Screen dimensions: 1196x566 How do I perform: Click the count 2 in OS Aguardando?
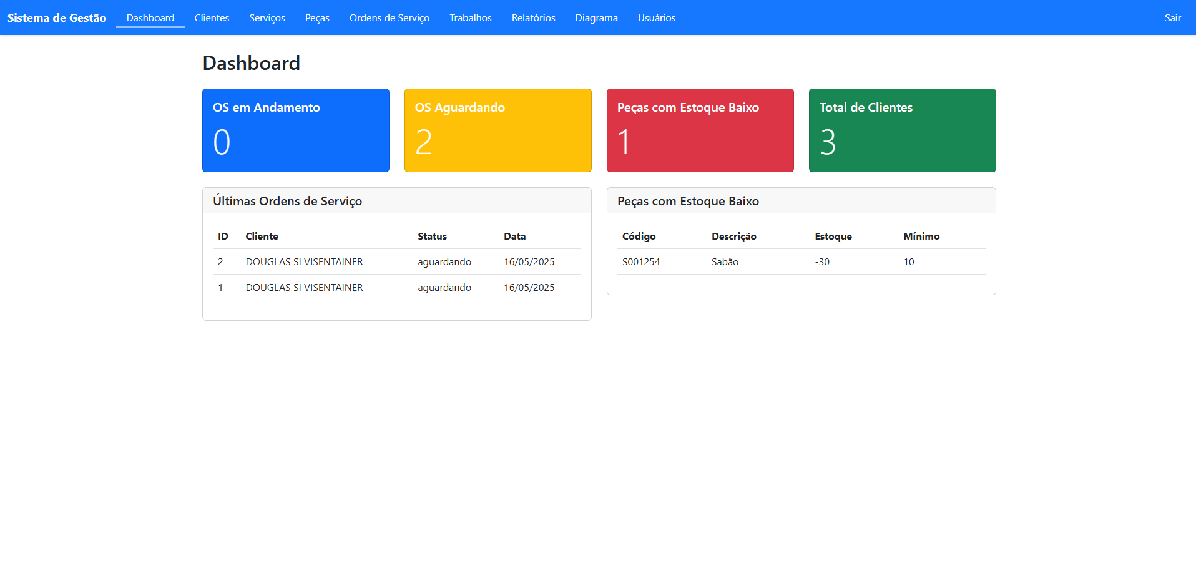(x=424, y=142)
